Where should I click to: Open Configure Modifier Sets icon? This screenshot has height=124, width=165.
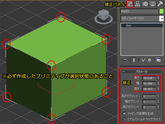(x=158, y=60)
